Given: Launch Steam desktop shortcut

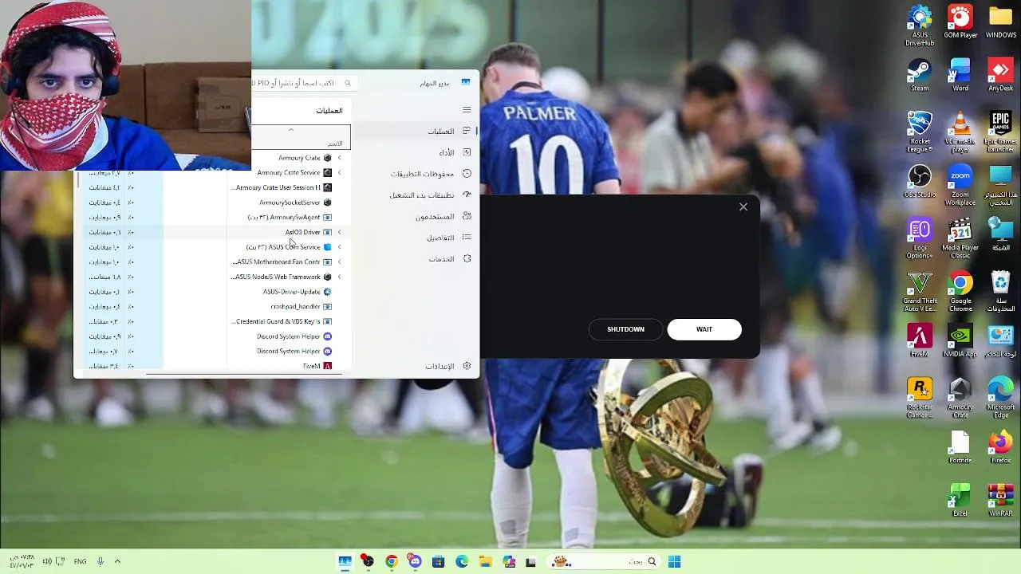Looking at the screenshot, I should pyautogui.click(x=920, y=75).
